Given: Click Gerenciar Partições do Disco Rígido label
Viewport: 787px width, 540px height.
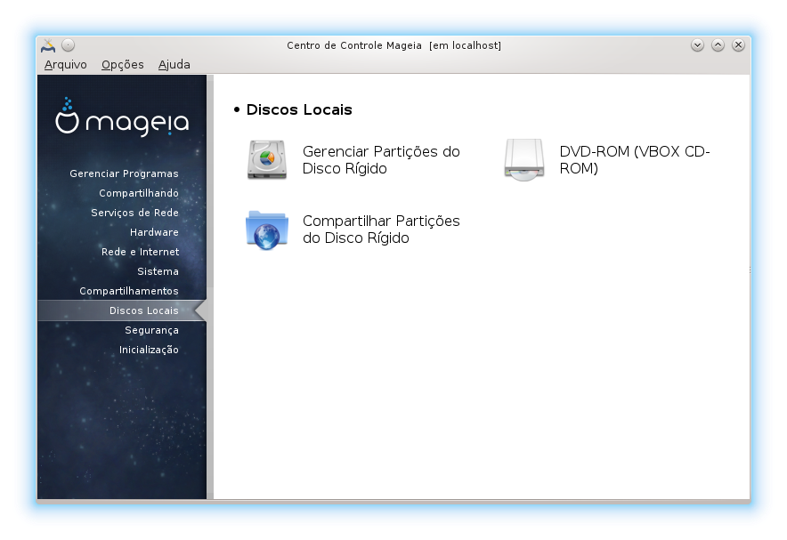Looking at the screenshot, I should click(381, 160).
